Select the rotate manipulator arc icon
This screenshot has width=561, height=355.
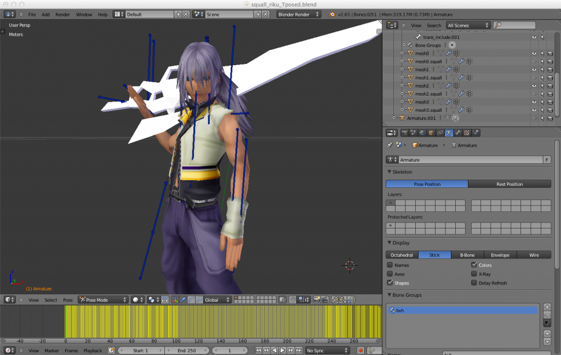click(191, 300)
